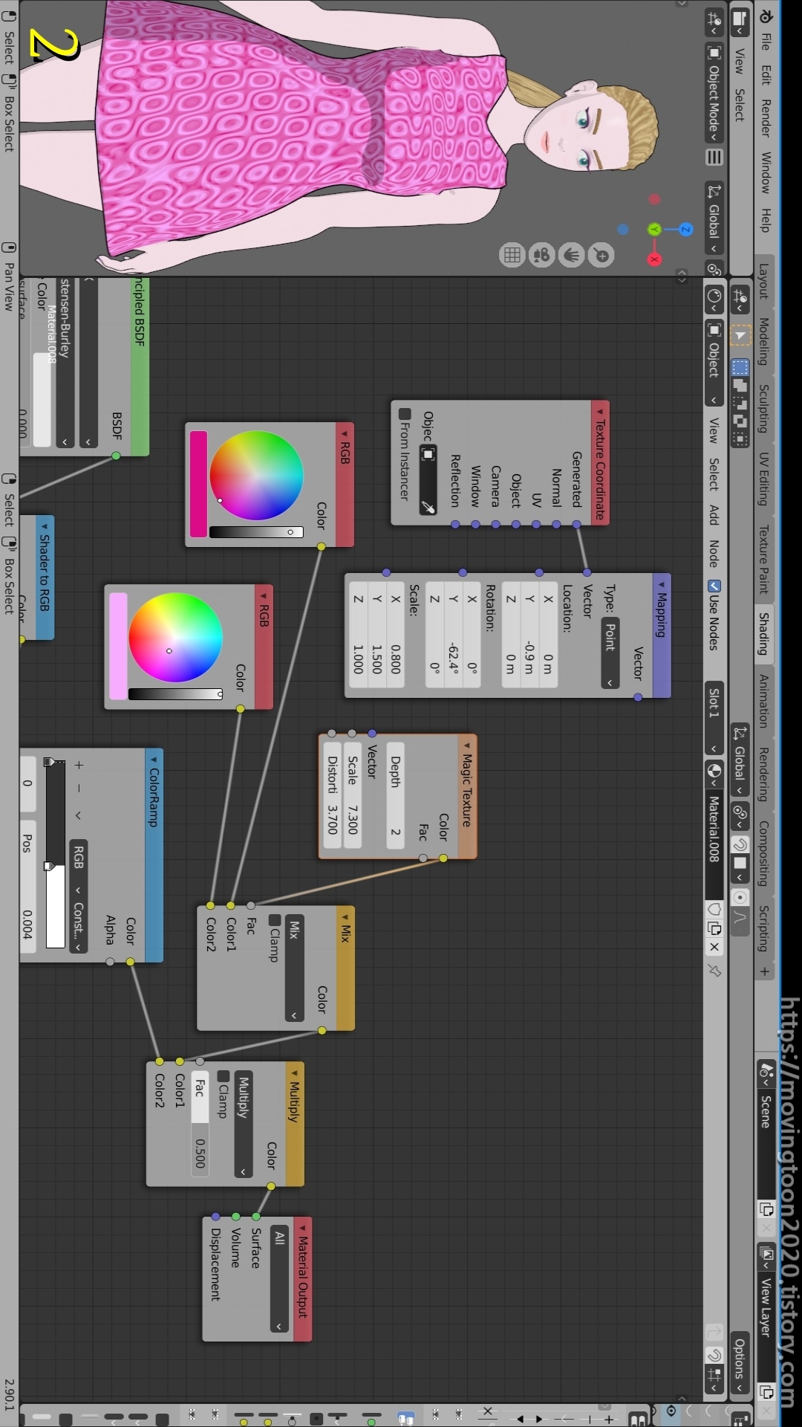Switch to the Modeling workspace tab
Image resolution: width=802 pixels, height=1427 pixels.
click(764, 341)
